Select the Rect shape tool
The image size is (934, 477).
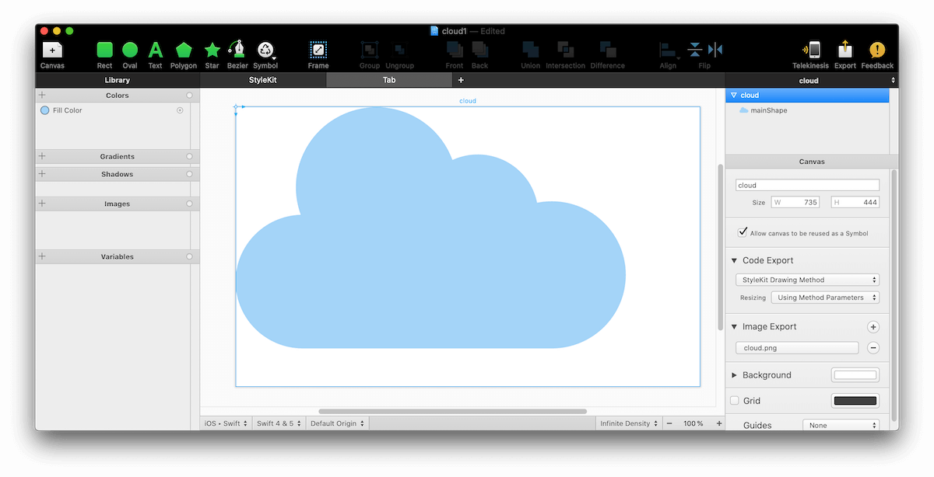point(104,50)
